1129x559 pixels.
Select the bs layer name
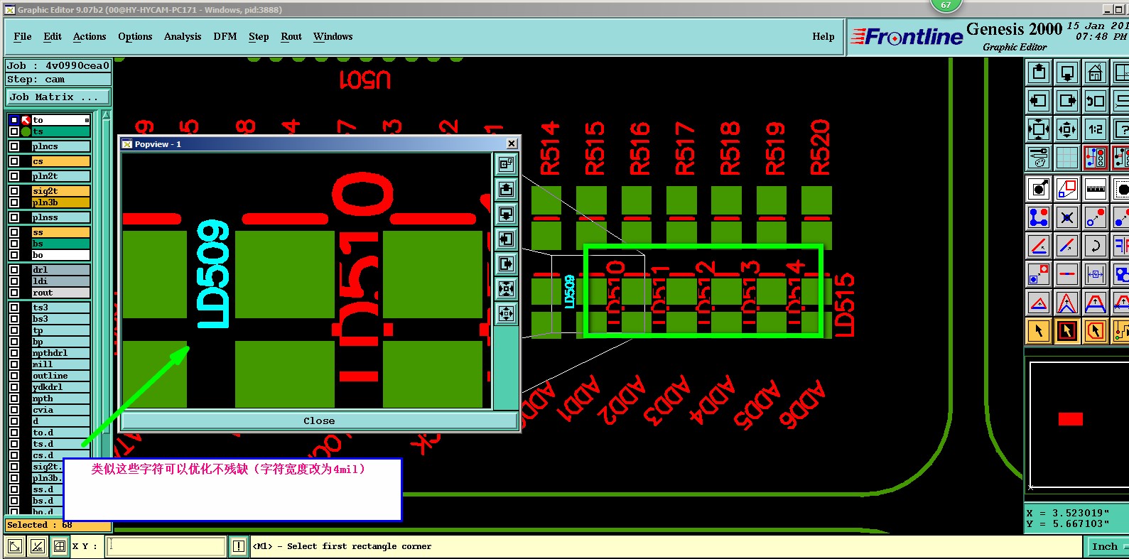(61, 244)
